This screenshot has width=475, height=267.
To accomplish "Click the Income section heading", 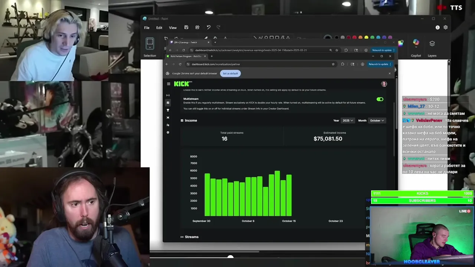I will (x=191, y=121).
